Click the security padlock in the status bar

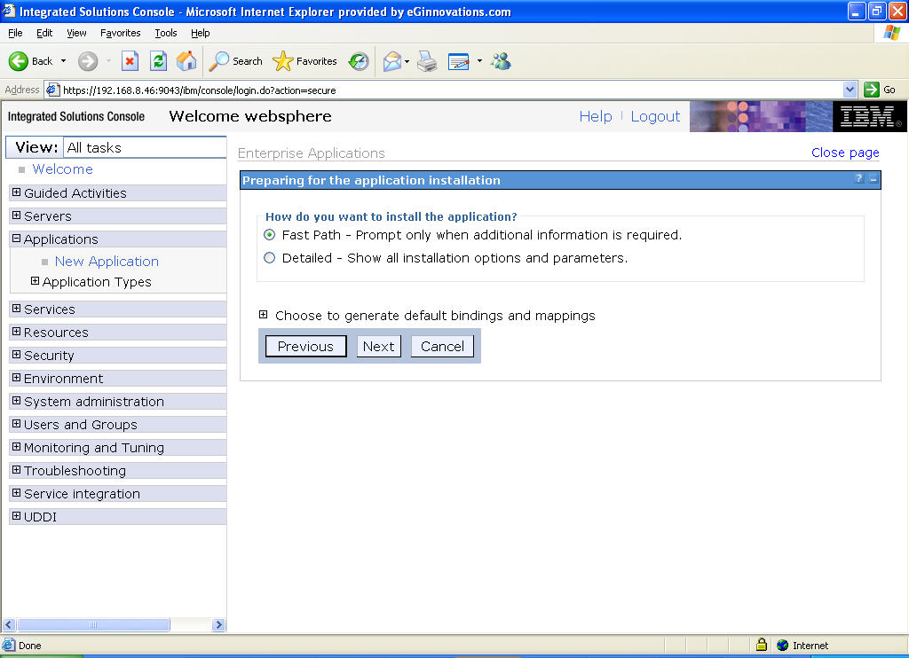point(762,644)
